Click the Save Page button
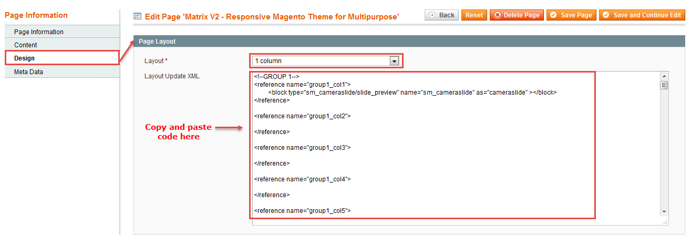This screenshot has height=235, width=691. pyautogui.click(x=571, y=15)
